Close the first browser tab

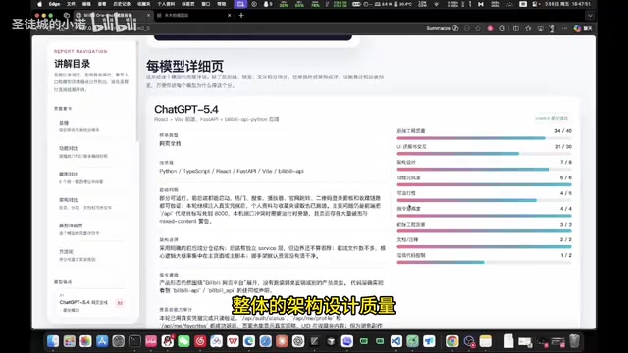click(x=148, y=16)
